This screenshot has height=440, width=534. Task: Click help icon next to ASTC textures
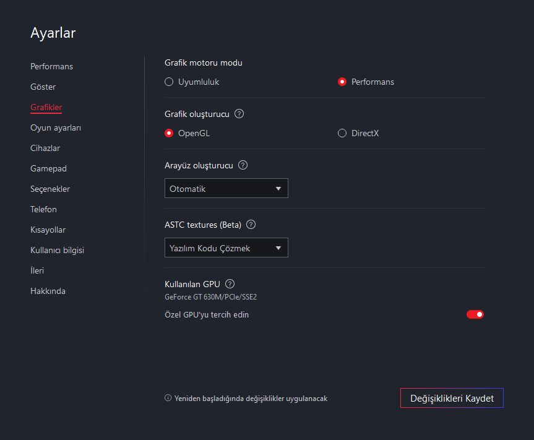(x=251, y=225)
